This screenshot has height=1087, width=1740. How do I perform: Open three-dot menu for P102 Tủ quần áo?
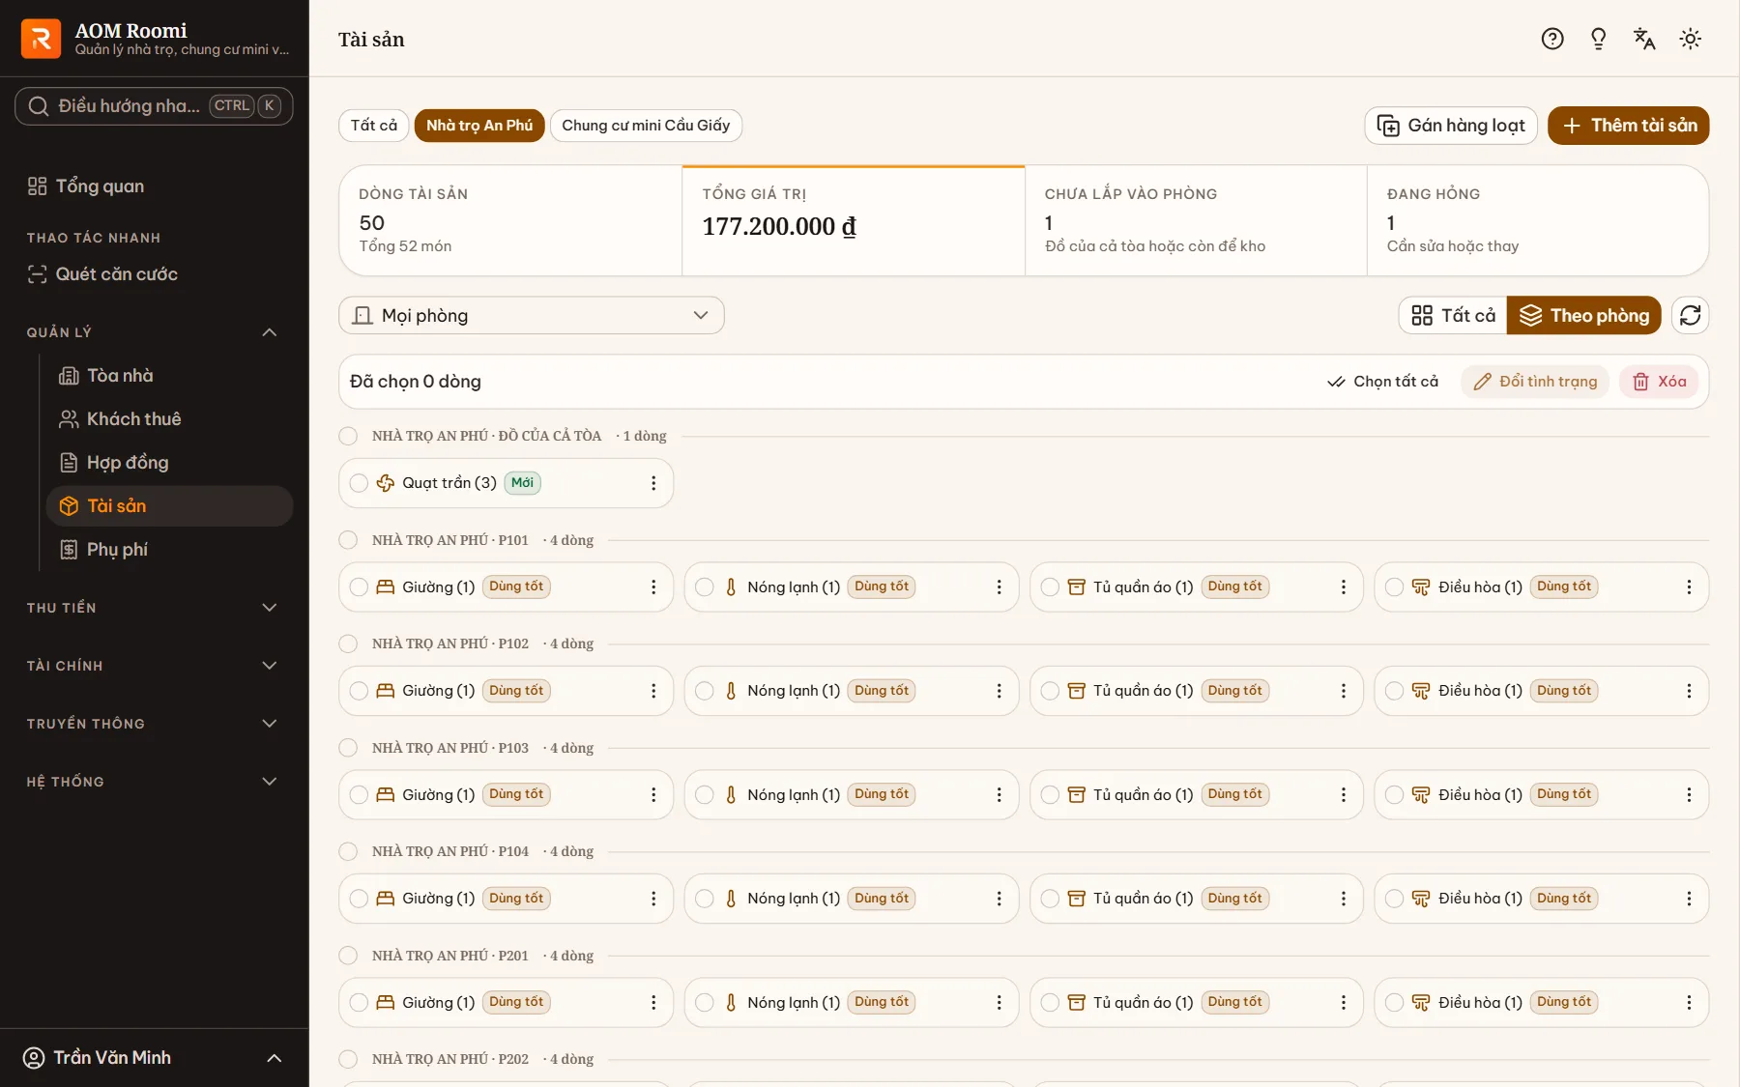pos(1344,691)
